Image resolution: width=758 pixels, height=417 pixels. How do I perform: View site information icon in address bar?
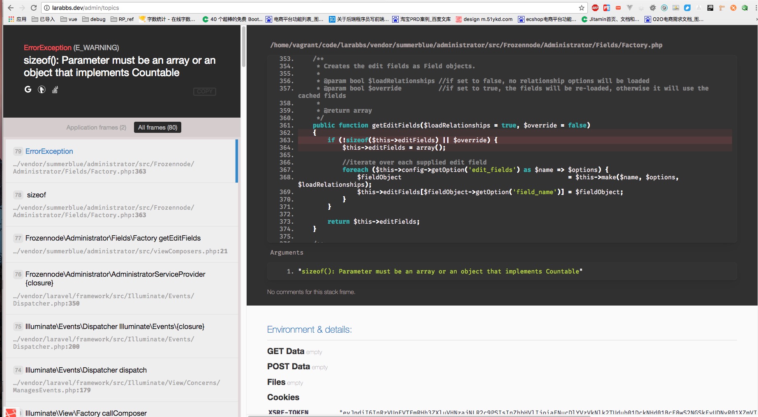(47, 8)
